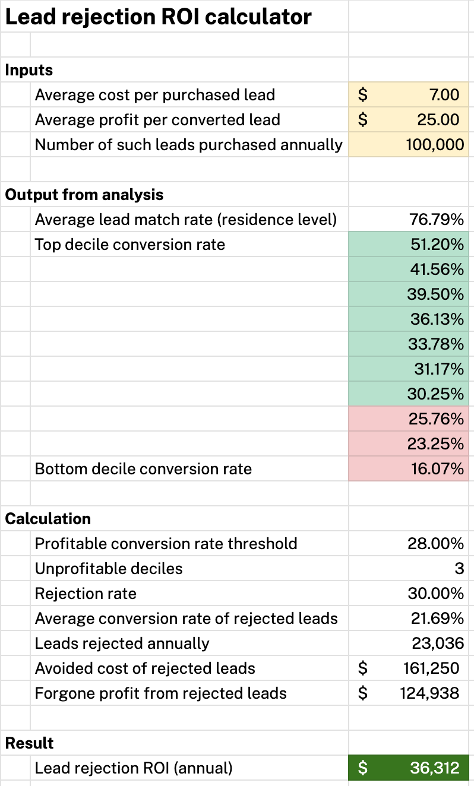The height and width of the screenshot is (786, 474).
Task: Click the 16.07% bottom decile conversion cell
Action: coord(409,469)
